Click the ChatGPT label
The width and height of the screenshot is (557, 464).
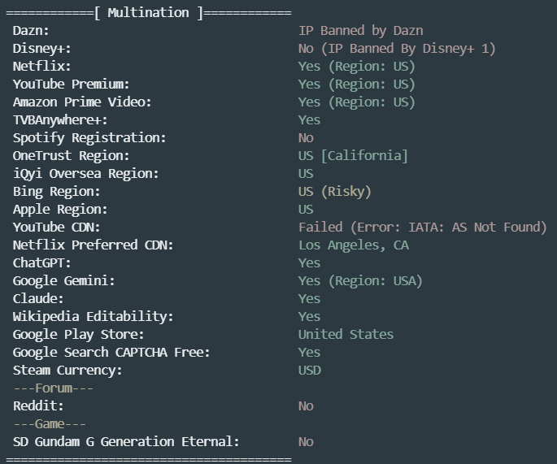pos(42,263)
